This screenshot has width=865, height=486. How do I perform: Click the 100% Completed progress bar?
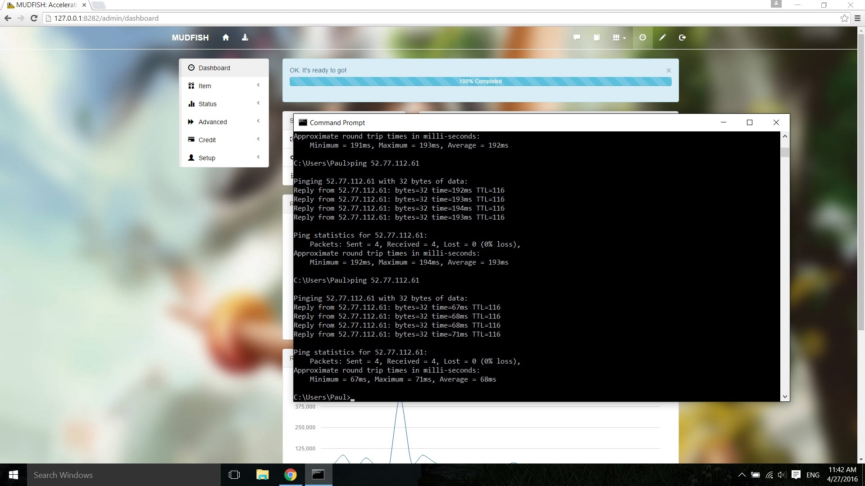click(x=480, y=81)
